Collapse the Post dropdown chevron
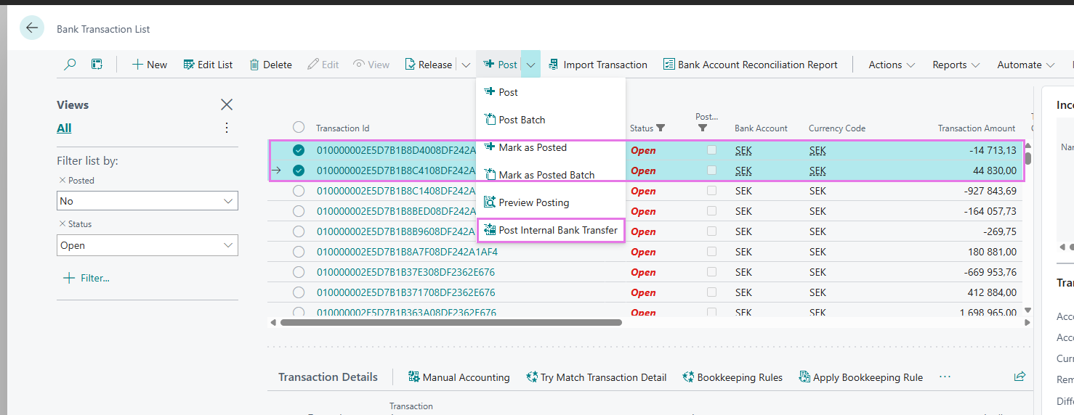The width and height of the screenshot is (1074, 415). (531, 65)
